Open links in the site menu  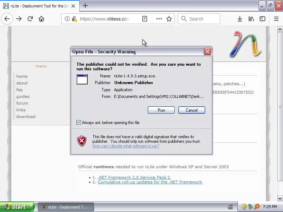(21, 110)
